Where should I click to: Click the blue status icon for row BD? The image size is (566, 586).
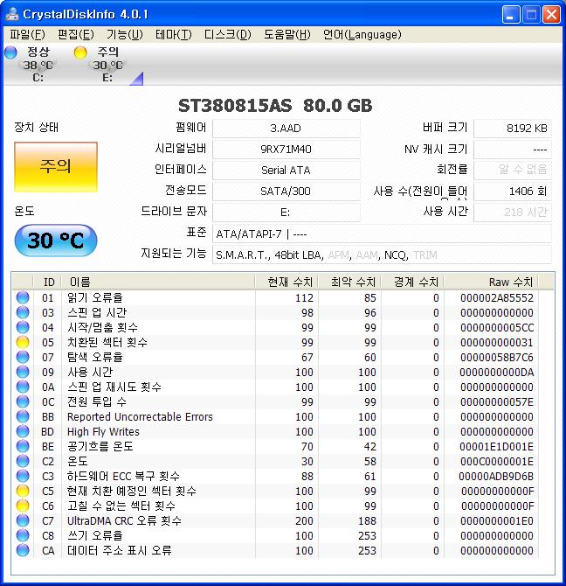point(23,431)
